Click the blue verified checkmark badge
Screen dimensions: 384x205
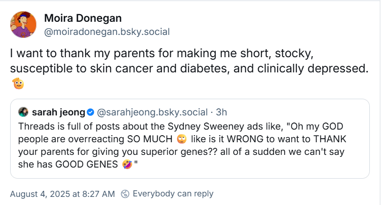(90, 111)
